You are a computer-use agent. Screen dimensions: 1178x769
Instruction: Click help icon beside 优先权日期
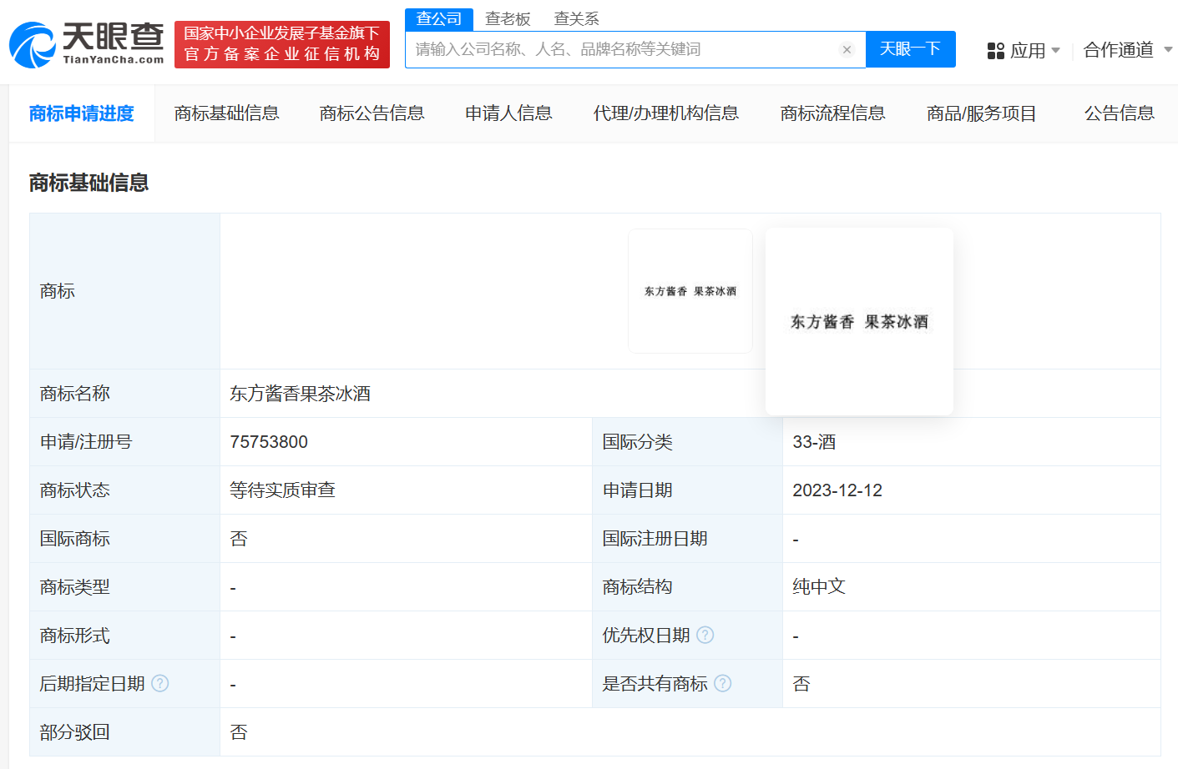(x=705, y=636)
